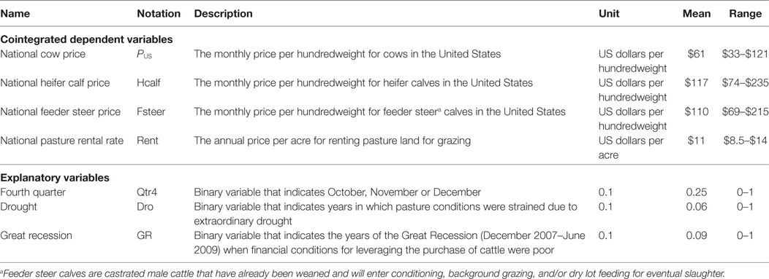Click the Mean column header
The width and height of the screenshot is (769, 279).
click(x=697, y=14)
